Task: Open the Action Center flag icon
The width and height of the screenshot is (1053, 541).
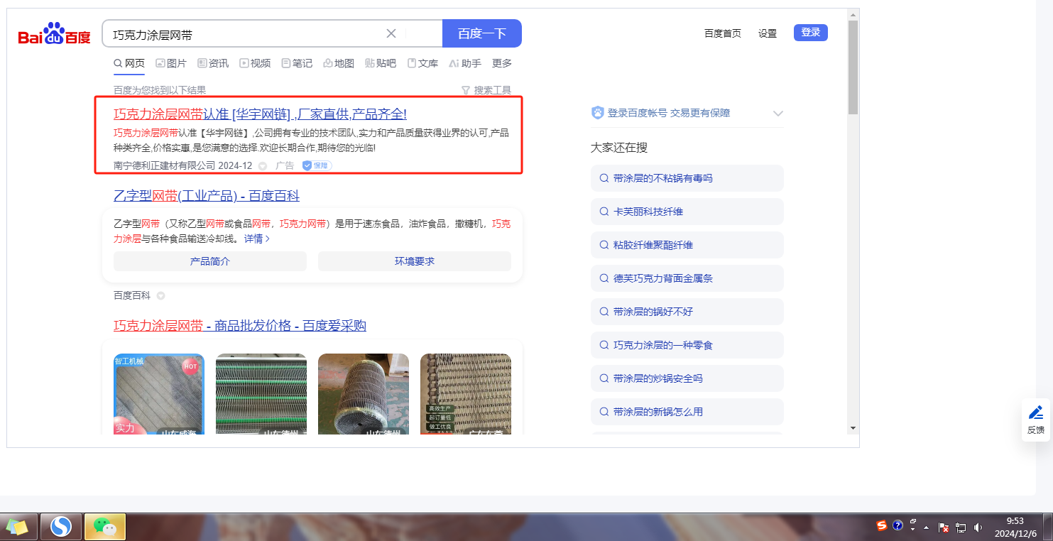Action: coord(944,527)
